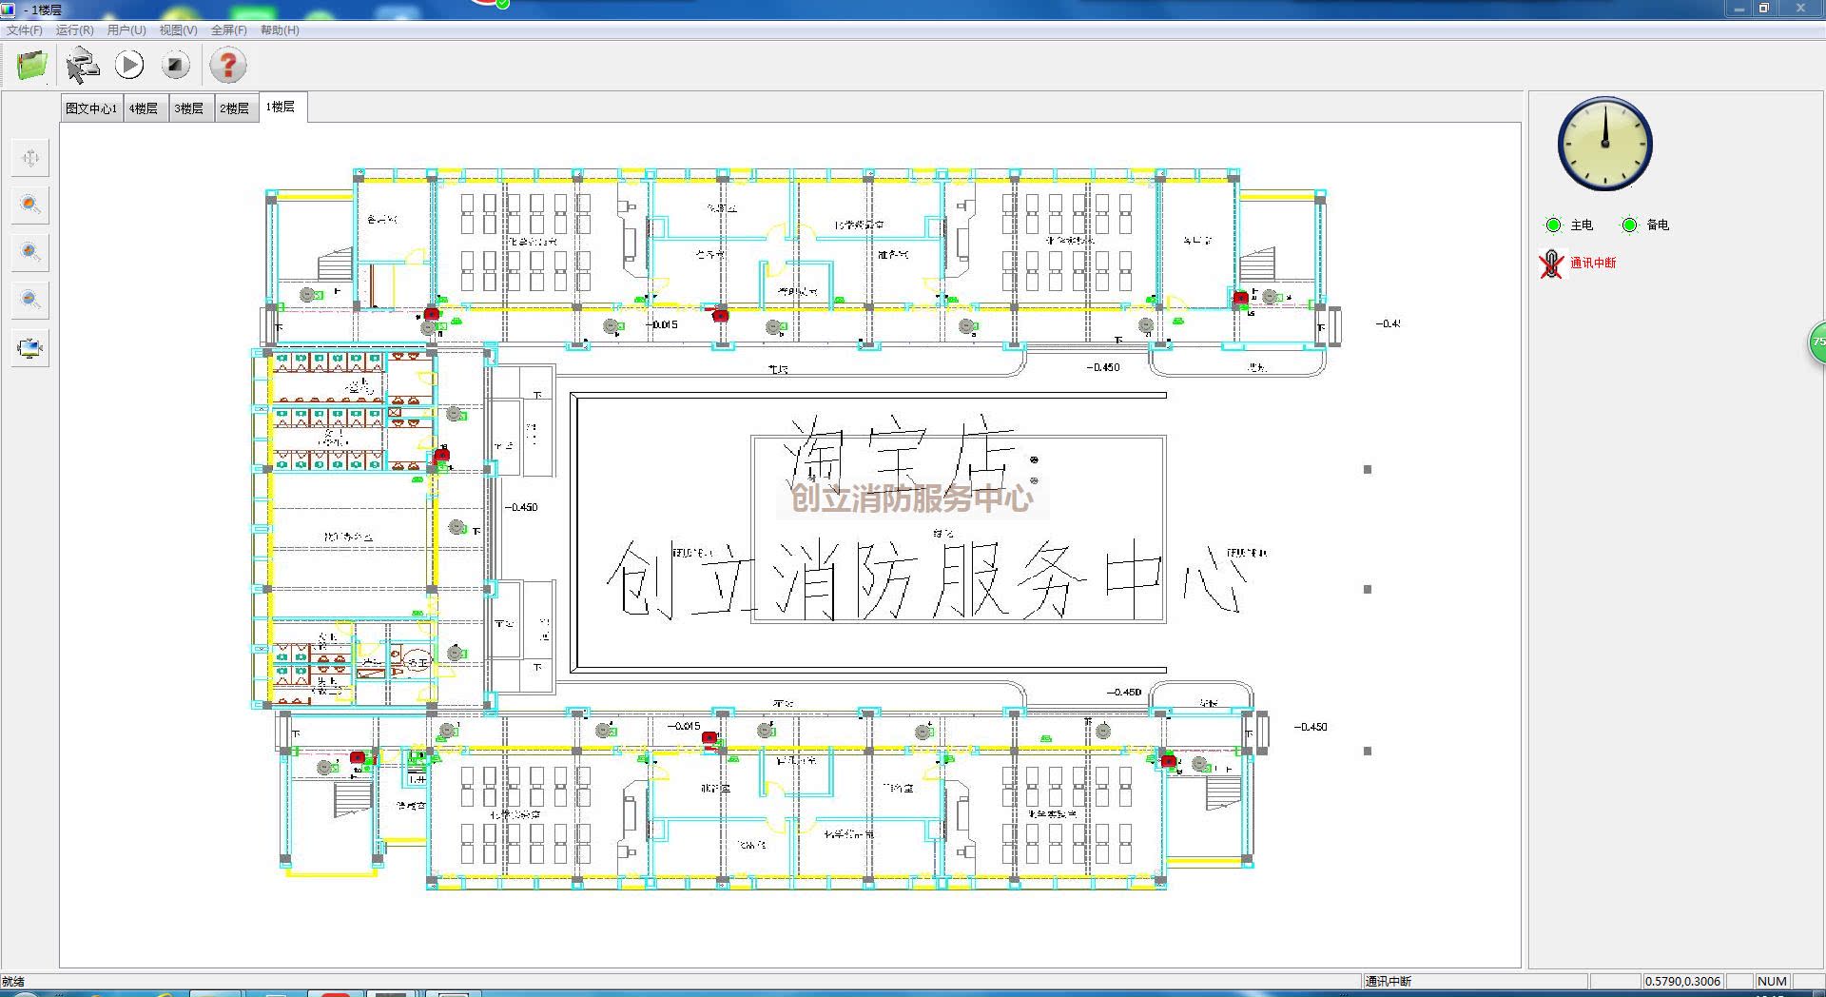Open the 运行(R) menu
1826x997 pixels.
pyautogui.click(x=75, y=30)
